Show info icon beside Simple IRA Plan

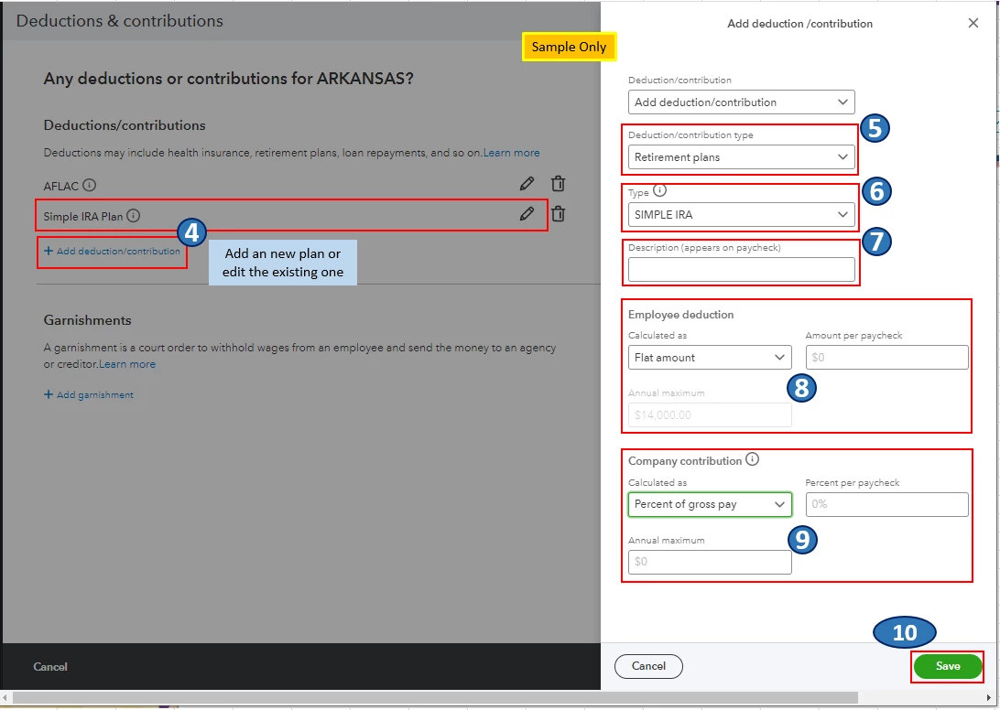(134, 215)
